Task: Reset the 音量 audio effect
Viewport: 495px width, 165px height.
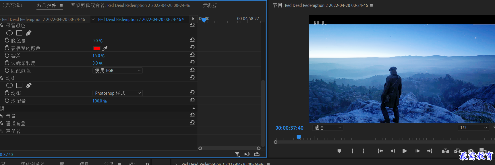Action: click(x=192, y=115)
